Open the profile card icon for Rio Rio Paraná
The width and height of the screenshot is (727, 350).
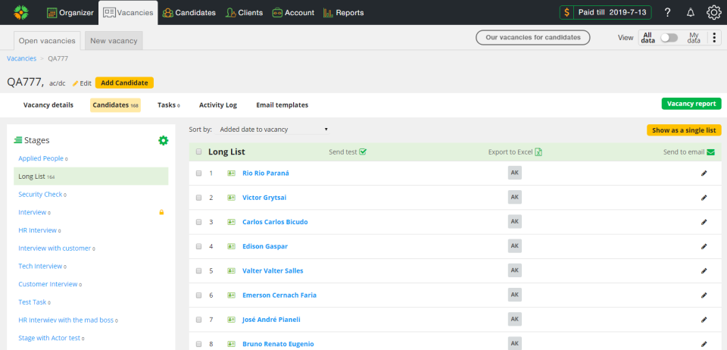(x=232, y=173)
